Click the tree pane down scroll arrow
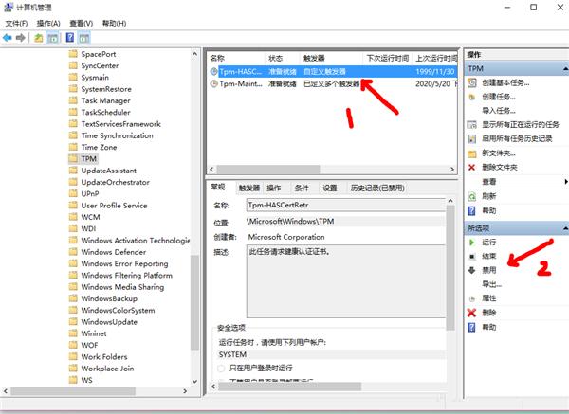 click(x=194, y=381)
